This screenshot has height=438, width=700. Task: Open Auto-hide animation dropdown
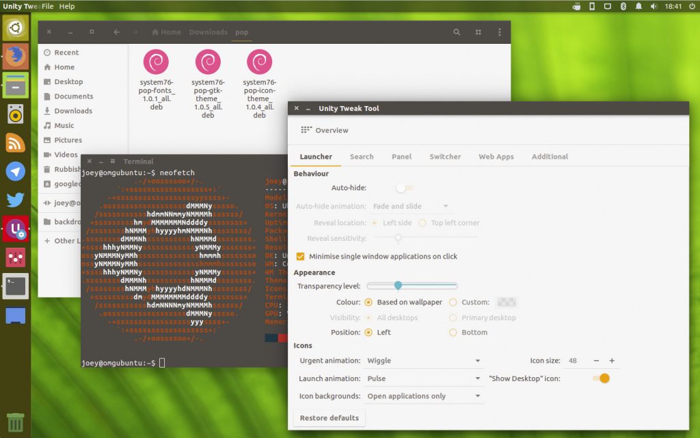pos(411,206)
